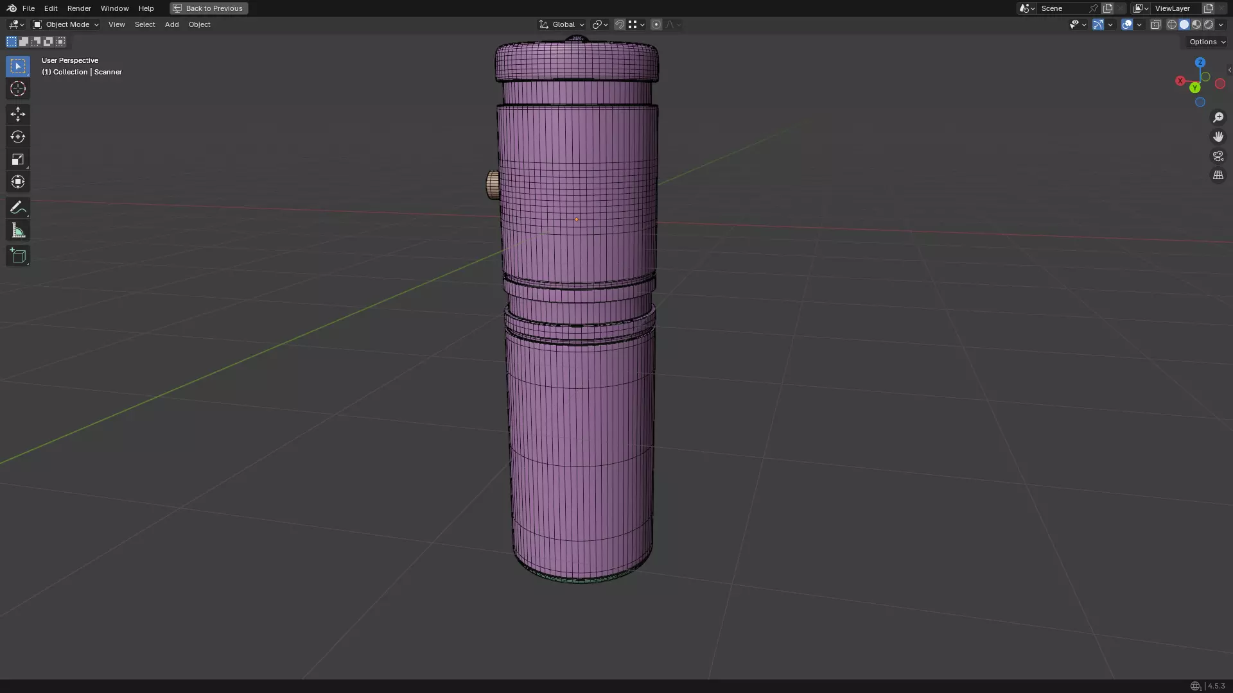Image resolution: width=1233 pixels, height=693 pixels.
Task: Select the Rotate tool
Action: [18, 137]
